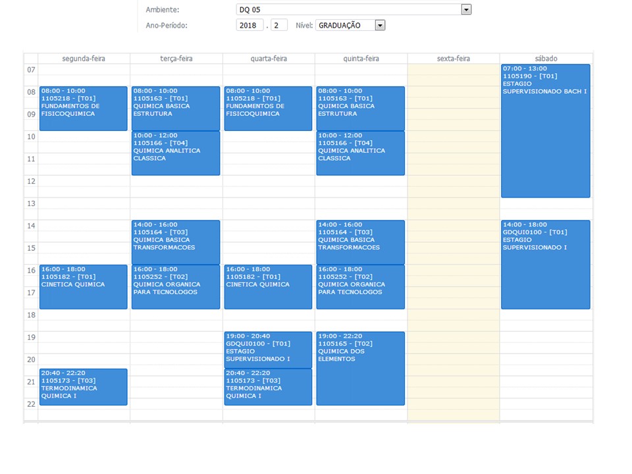Open Tuesday's Quimica Organica para Tecnologos event
Screen dimensions: 632x474
(x=175, y=287)
